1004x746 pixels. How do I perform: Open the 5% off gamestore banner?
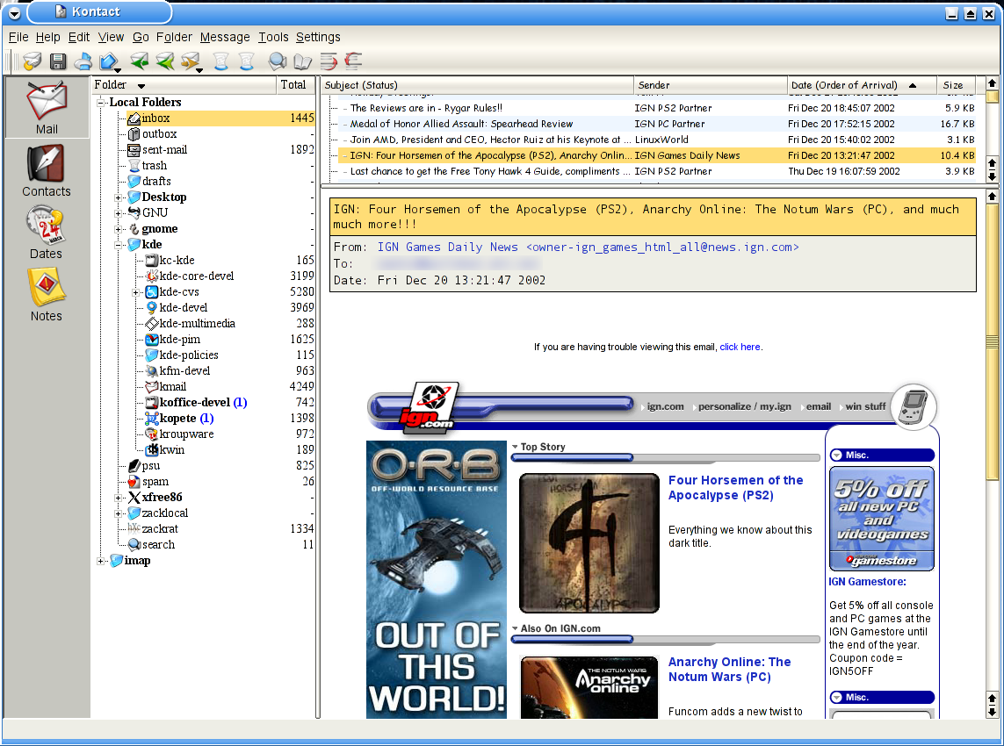(882, 519)
